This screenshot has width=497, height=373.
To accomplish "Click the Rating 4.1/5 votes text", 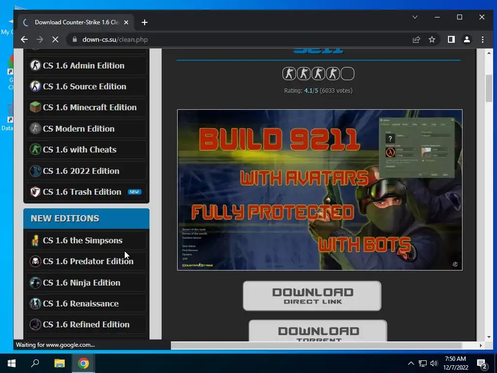I will click(x=318, y=91).
